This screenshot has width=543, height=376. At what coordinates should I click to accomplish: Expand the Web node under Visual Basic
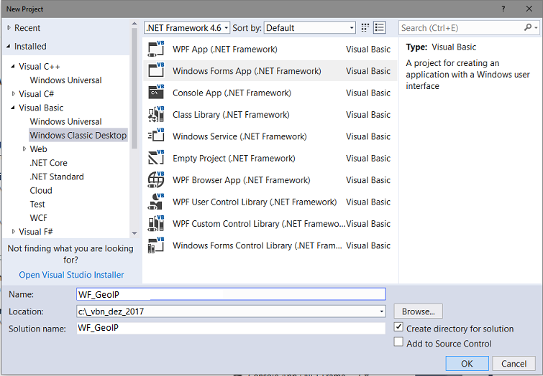[24, 149]
